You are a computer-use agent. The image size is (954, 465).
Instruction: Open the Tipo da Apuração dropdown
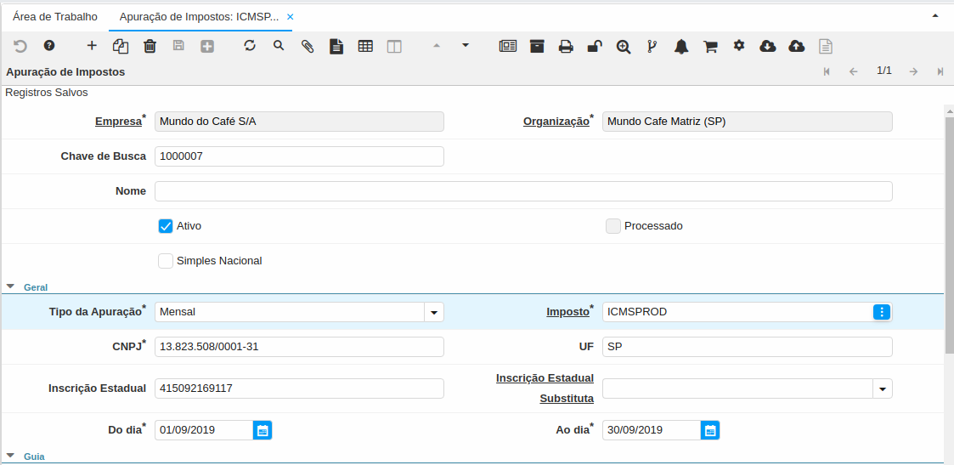pos(434,312)
